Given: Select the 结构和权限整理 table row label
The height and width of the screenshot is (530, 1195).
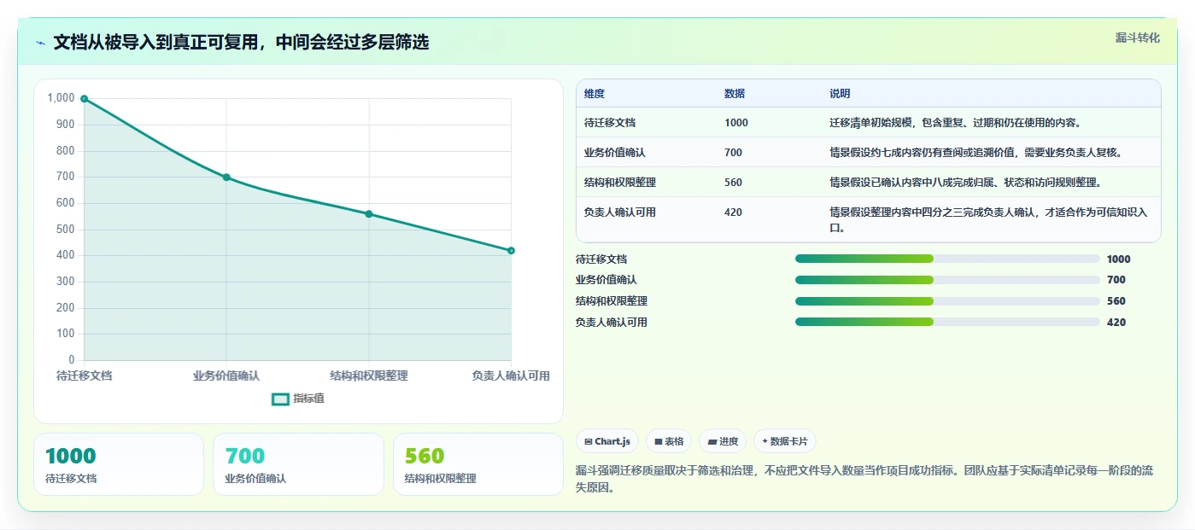Looking at the screenshot, I should click(x=620, y=183).
